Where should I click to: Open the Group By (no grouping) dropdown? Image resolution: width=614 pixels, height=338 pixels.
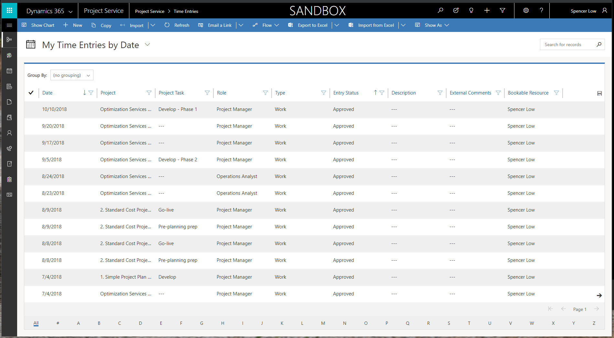point(72,75)
